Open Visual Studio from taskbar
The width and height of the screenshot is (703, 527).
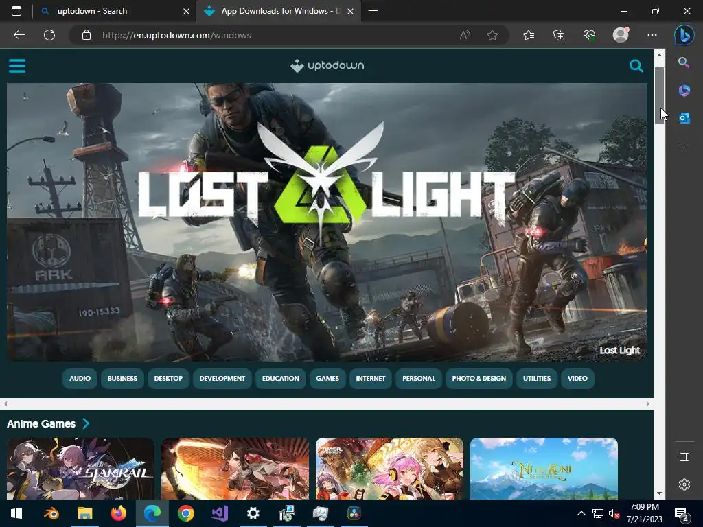[x=220, y=513]
